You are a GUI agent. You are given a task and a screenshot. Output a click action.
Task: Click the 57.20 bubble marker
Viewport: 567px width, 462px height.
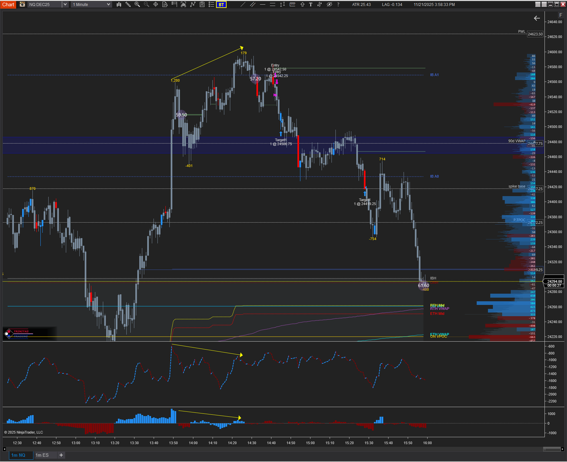pos(255,78)
